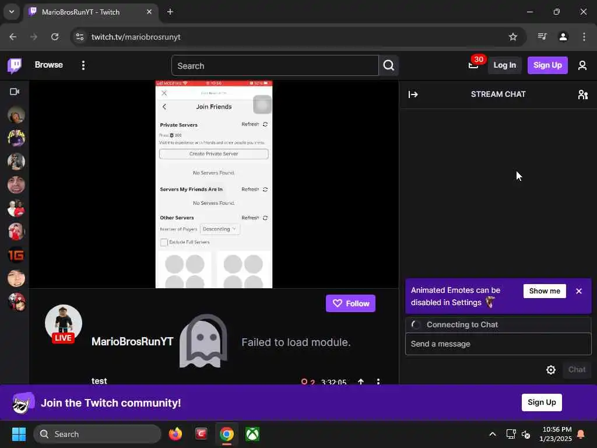This screenshot has width=597, height=448.
Task: Collapse the stream chat panel
Action: tap(413, 94)
